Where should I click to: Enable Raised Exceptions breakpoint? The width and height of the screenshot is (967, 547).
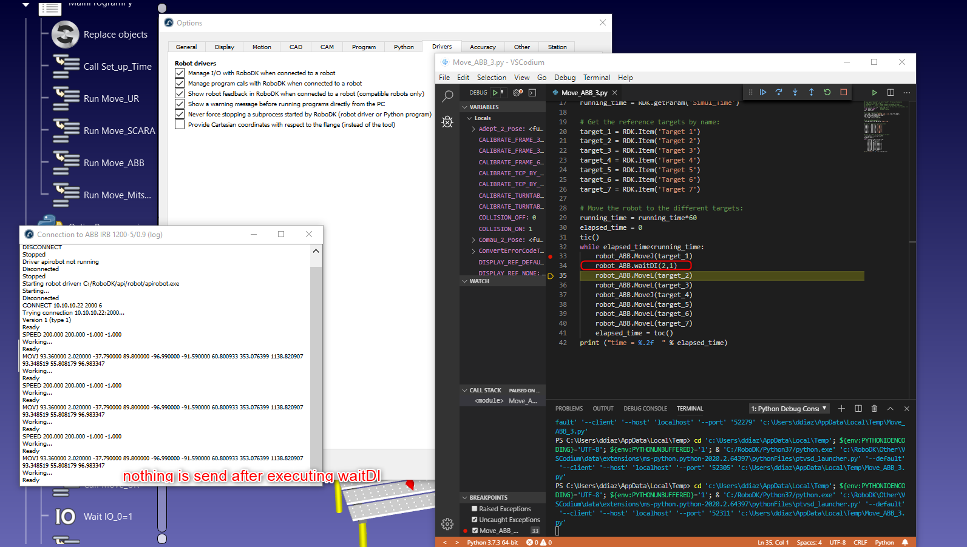tap(475, 509)
